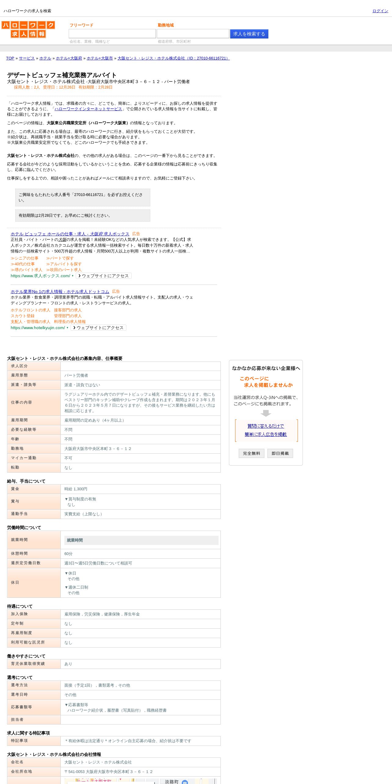Open the サービス breadcrumb link

pyautogui.click(x=27, y=58)
